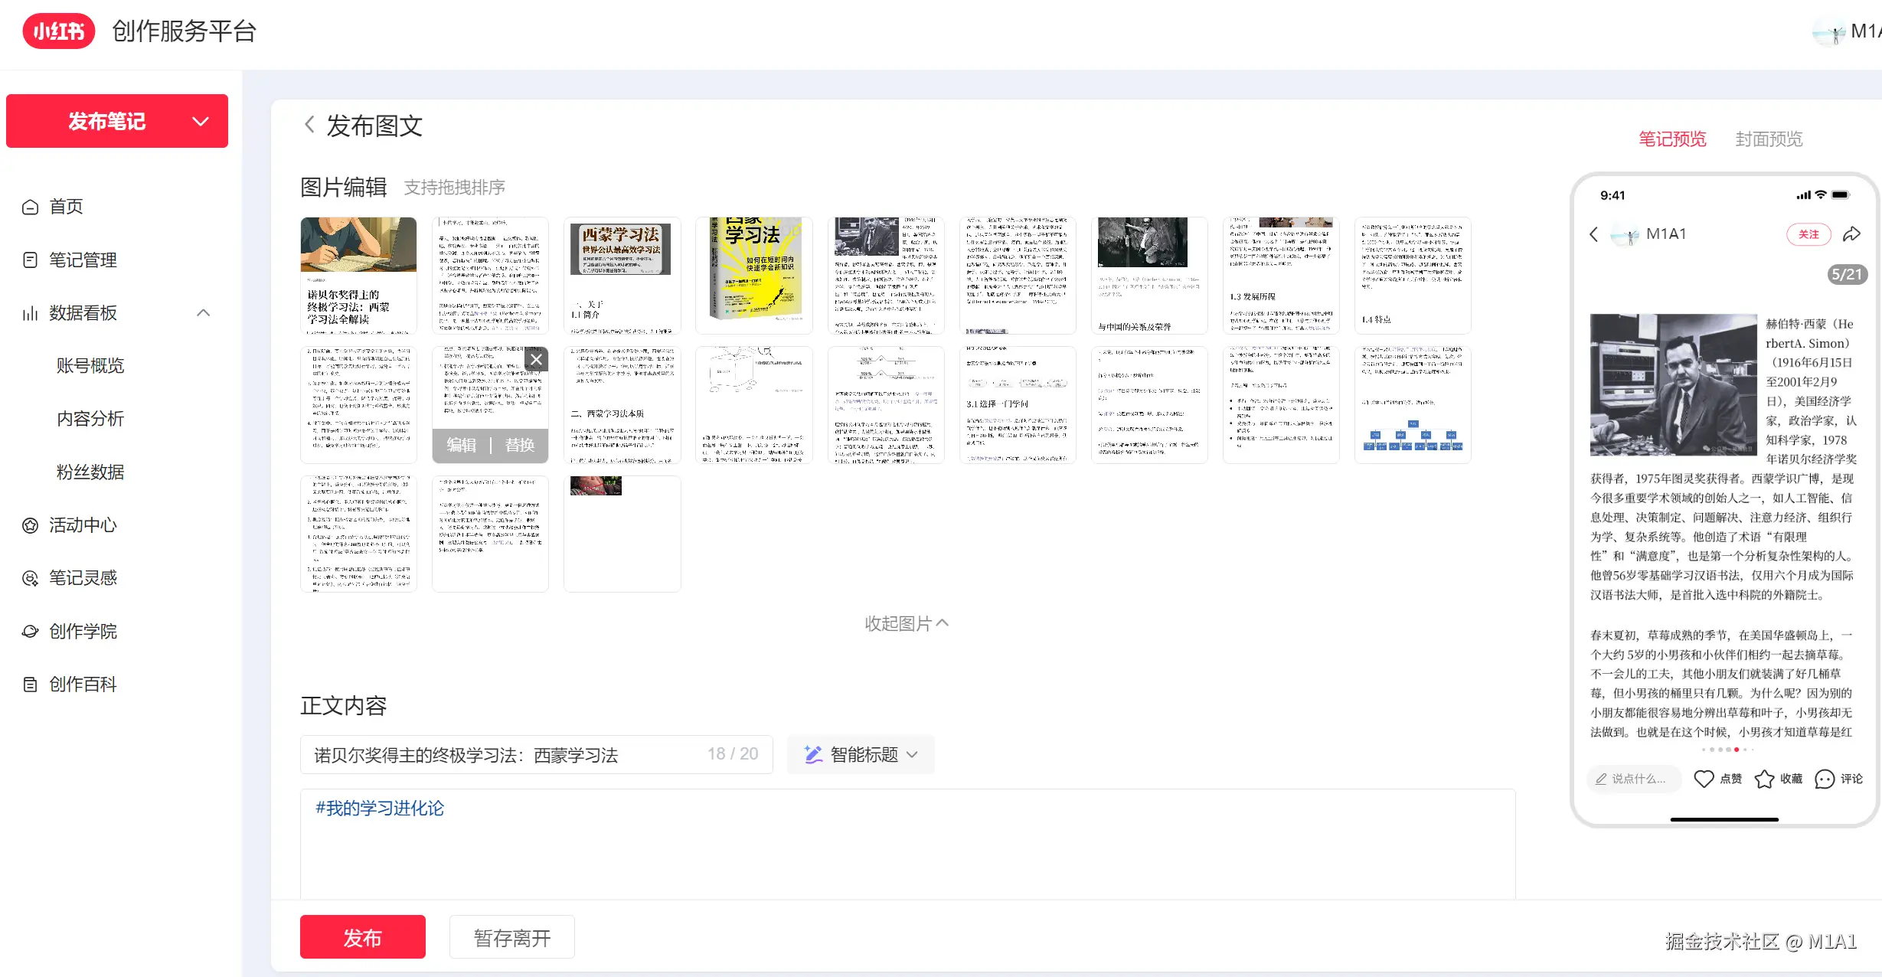Image resolution: width=1882 pixels, height=977 pixels.
Task: Click the back arrow beside 发布图文
Action: (x=309, y=125)
